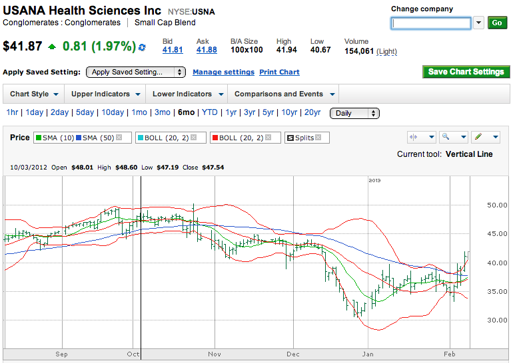The width and height of the screenshot is (511, 363).
Task: Click the Save Chart Settings button
Action: (x=466, y=72)
